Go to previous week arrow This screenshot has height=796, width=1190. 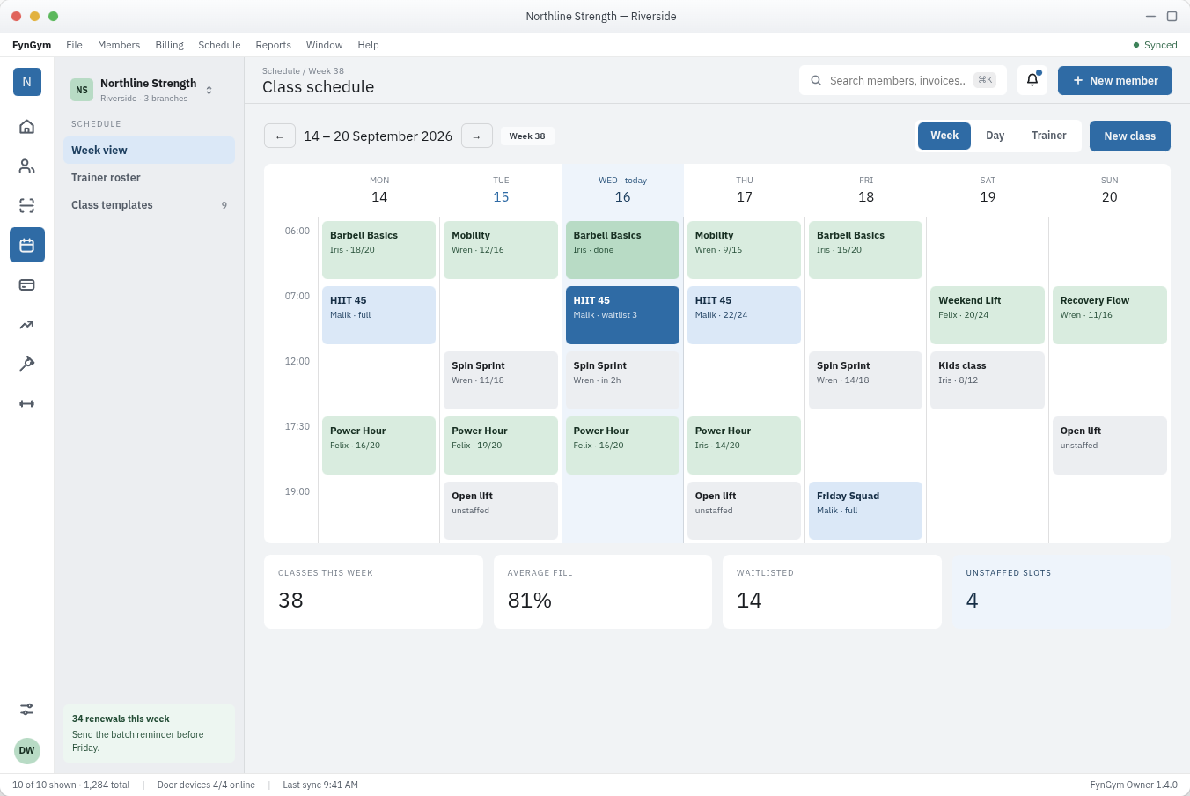(x=280, y=136)
